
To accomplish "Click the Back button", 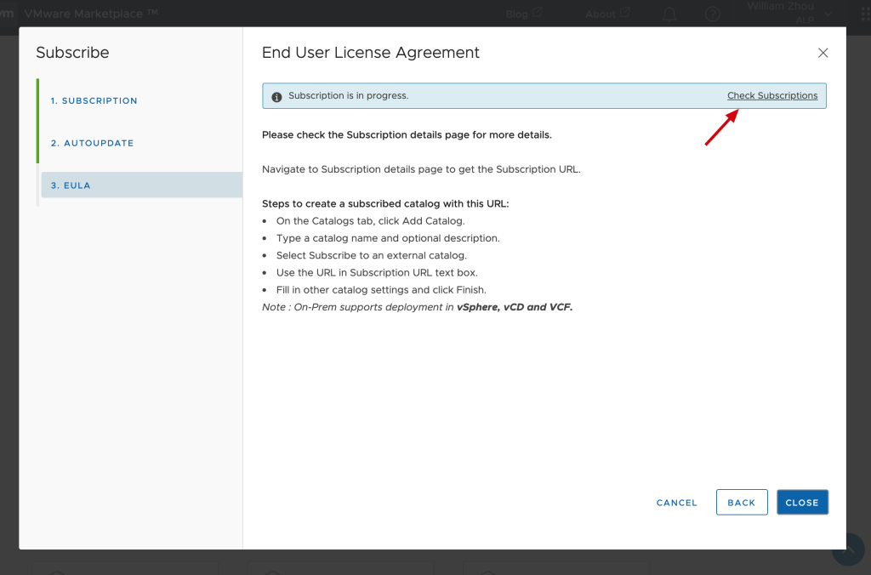I will click(x=741, y=503).
